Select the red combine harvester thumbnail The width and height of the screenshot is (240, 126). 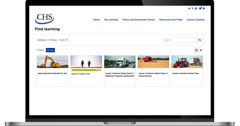[x=153, y=62]
